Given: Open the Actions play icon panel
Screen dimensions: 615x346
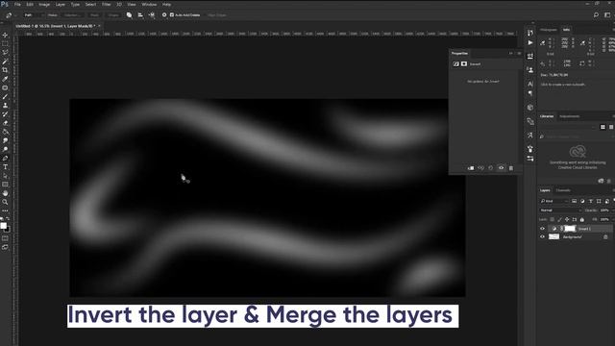Looking at the screenshot, I should point(530,42).
